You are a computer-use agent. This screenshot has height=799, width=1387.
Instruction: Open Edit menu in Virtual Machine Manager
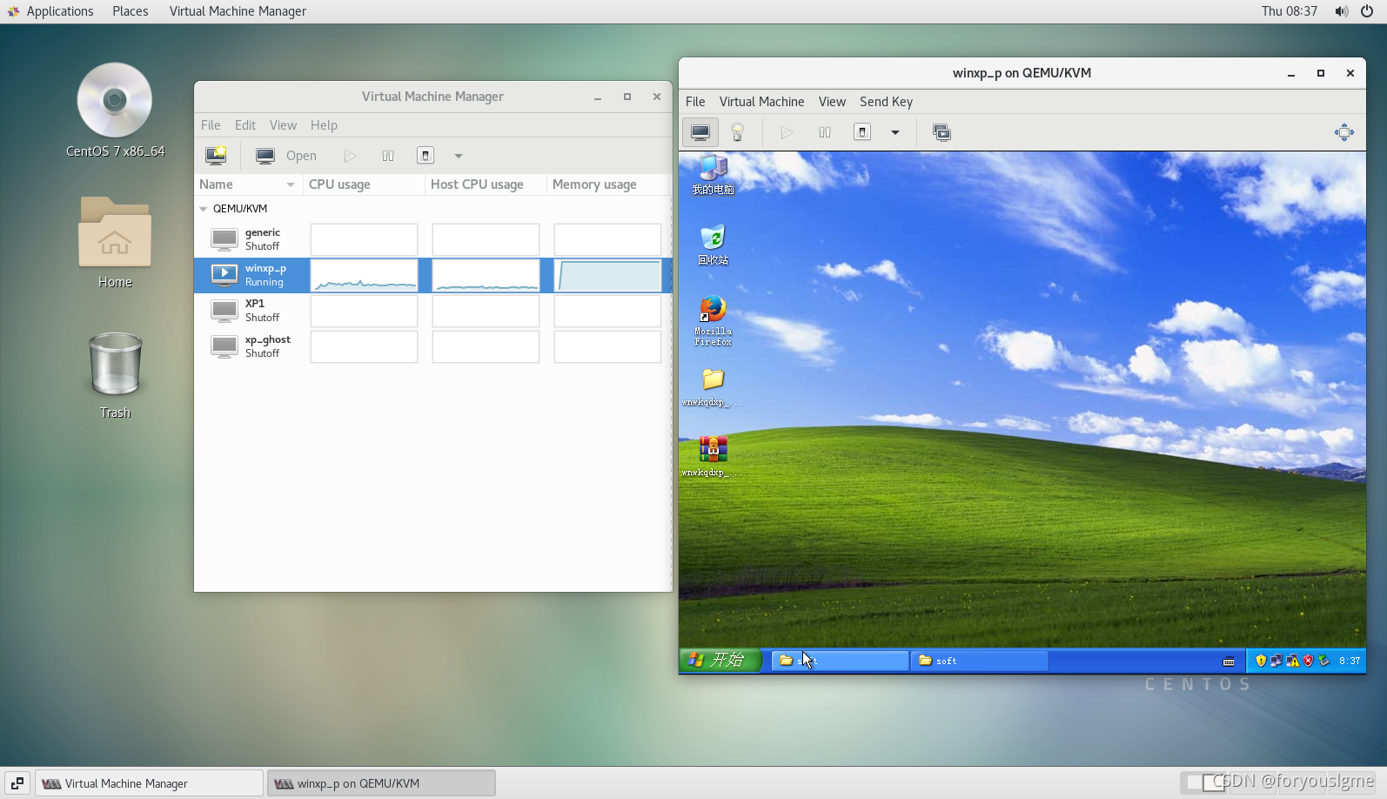[245, 125]
